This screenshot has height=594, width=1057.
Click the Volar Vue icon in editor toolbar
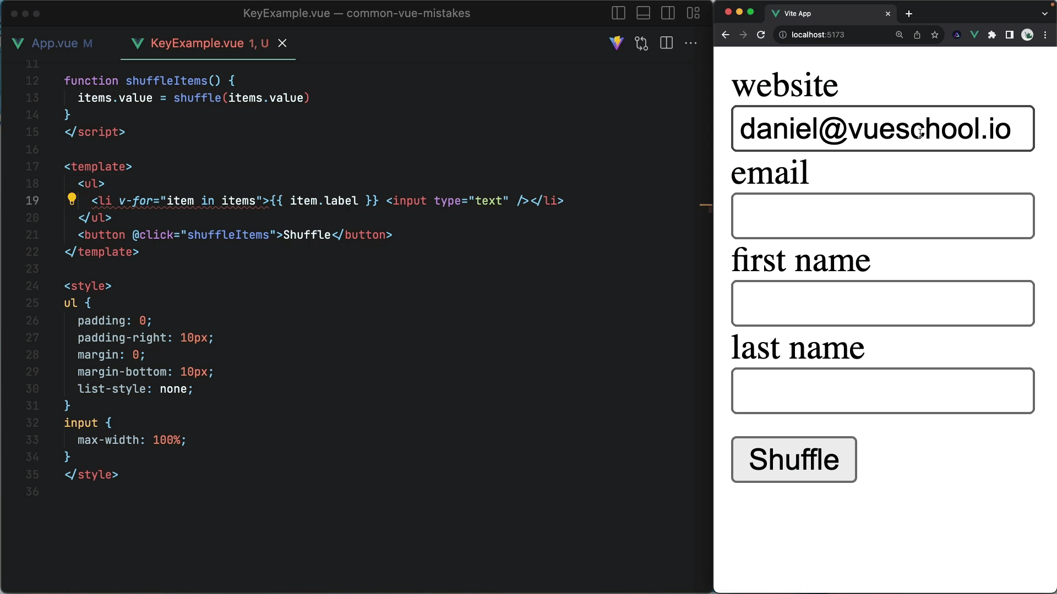click(616, 43)
